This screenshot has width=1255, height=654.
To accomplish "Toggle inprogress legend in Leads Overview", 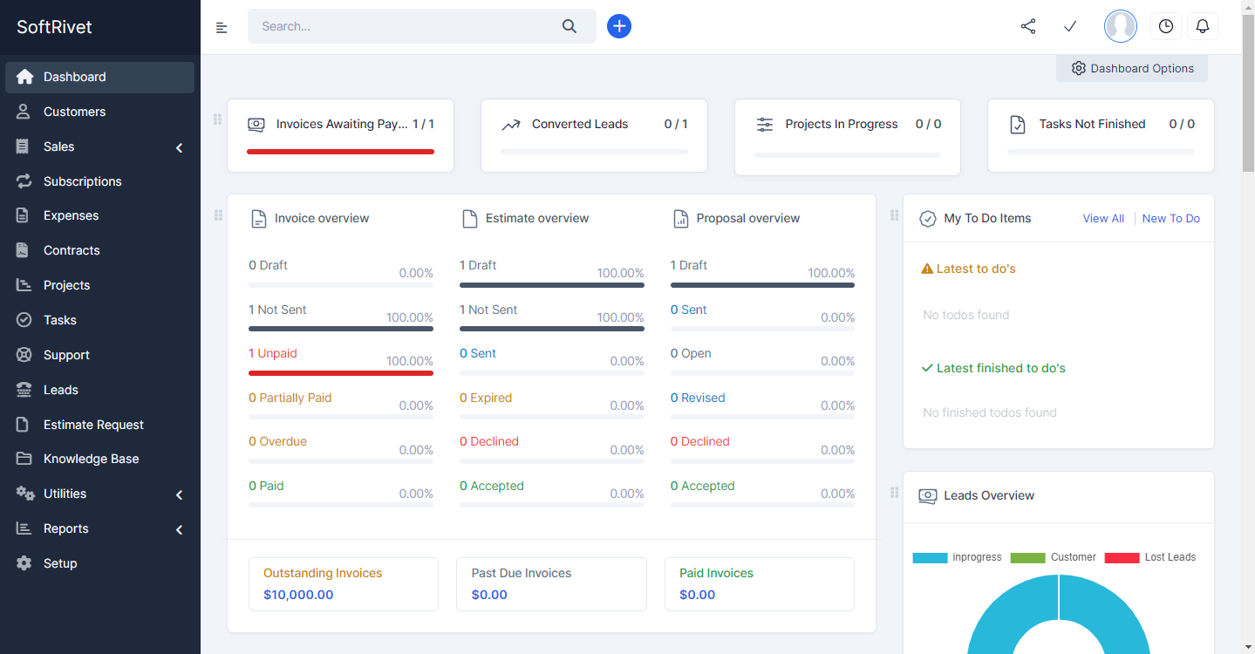I will point(957,557).
